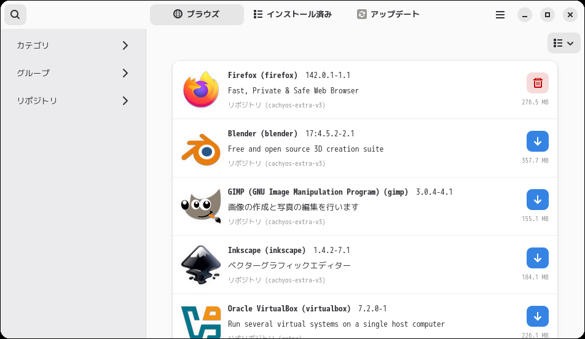Select the Firefox (firefox) package title

pos(262,76)
